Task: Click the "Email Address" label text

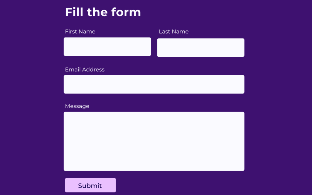Action: click(x=85, y=69)
